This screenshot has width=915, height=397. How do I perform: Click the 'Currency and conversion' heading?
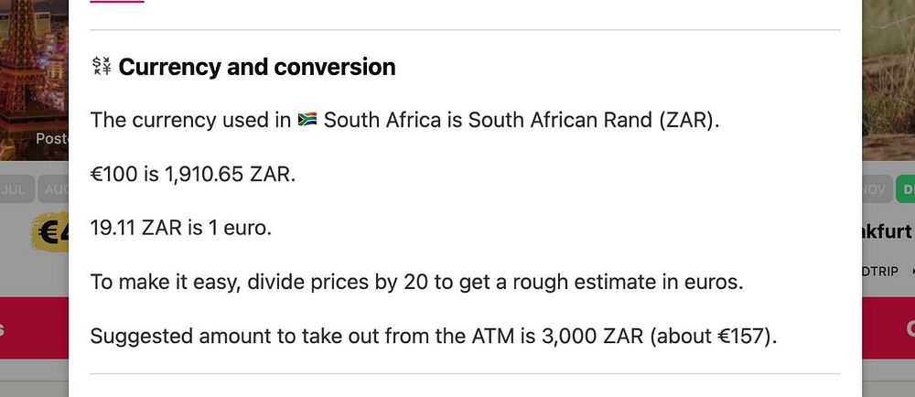click(x=257, y=67)
